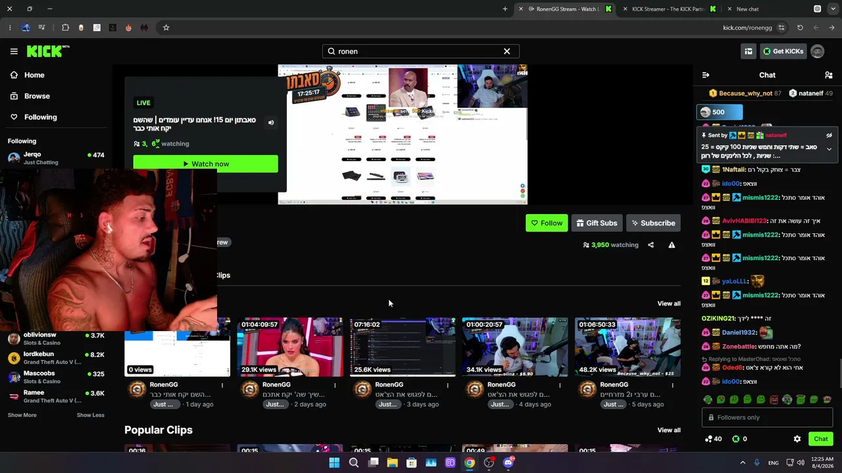The height and width of the screenshot is (473, 842).
Task: View all recent videos
Action: 669,304
